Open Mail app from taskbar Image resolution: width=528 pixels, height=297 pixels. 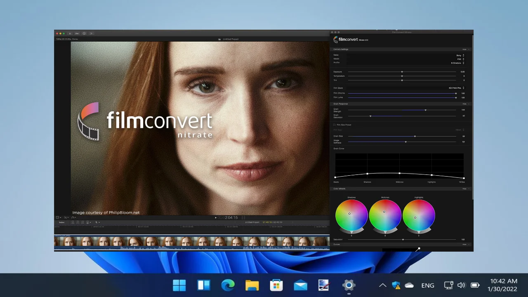[x=300, y=285]
